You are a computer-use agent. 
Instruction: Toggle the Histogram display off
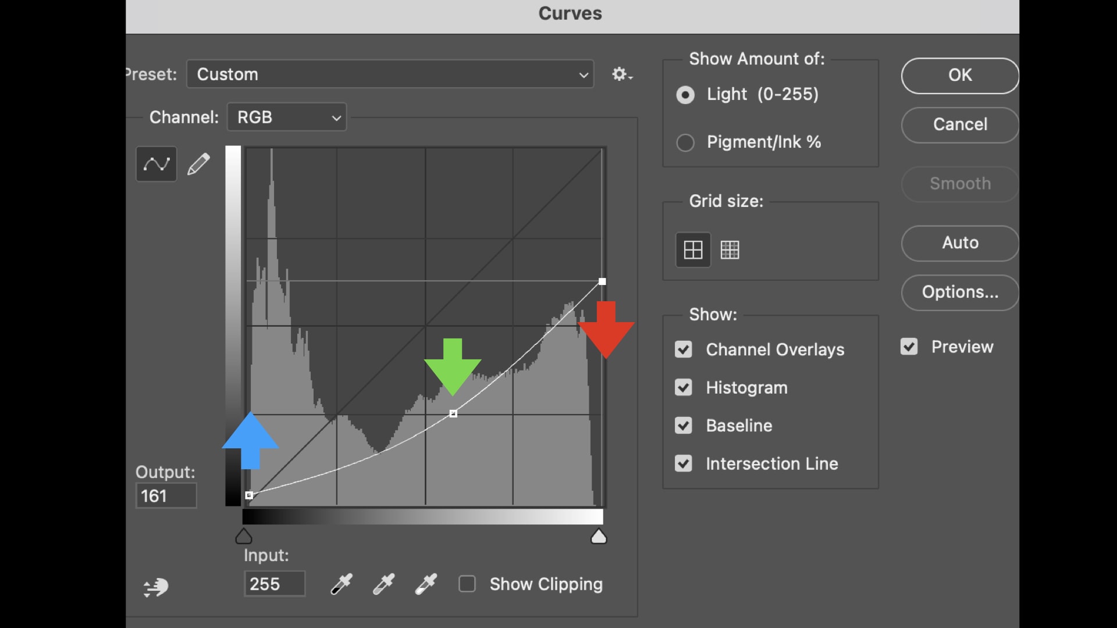click(684, 387)
